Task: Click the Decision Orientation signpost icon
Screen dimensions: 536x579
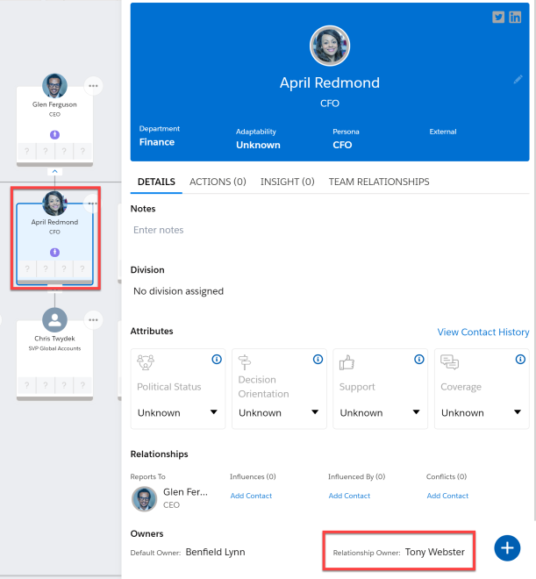Action: pos(245,362)
